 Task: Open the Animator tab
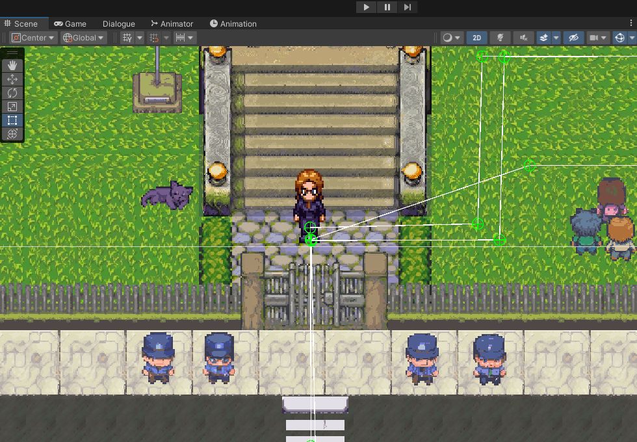172,24
